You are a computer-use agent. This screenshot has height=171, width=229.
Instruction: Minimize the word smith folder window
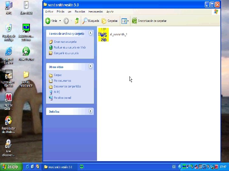(207, 5)
